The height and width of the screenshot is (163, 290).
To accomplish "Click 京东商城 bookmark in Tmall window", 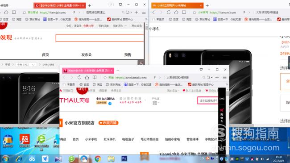I will click(113, 84).
